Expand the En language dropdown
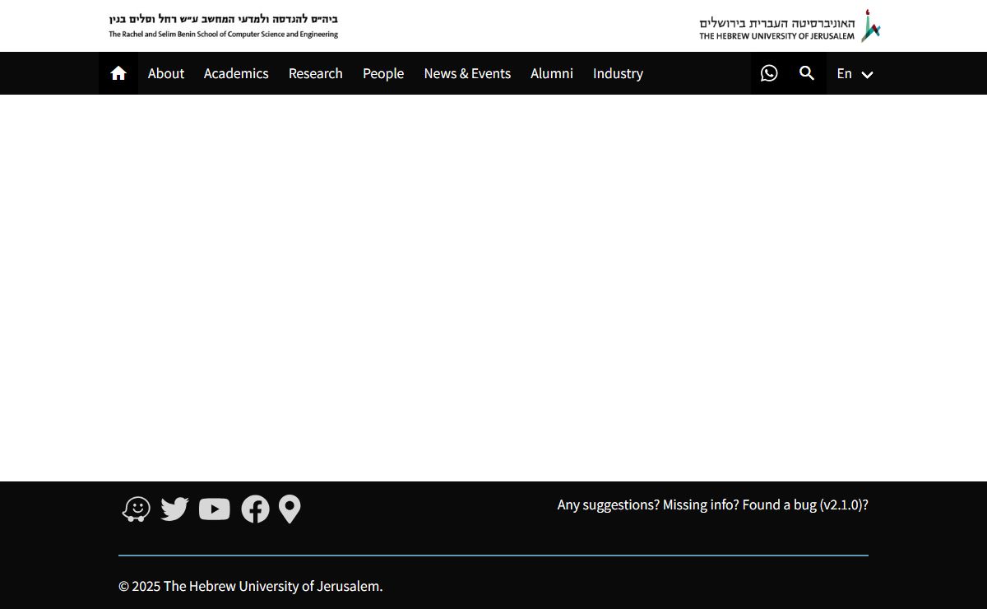 [855, 73]
